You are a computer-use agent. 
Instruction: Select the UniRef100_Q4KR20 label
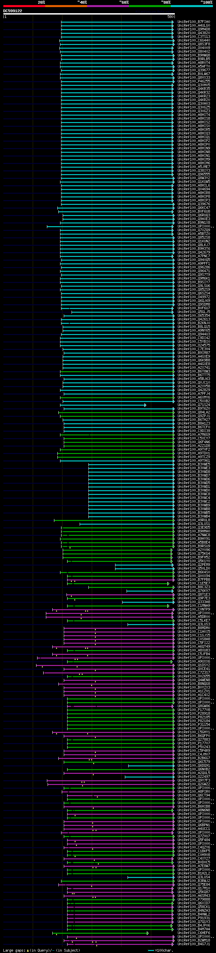click(193, 100)
